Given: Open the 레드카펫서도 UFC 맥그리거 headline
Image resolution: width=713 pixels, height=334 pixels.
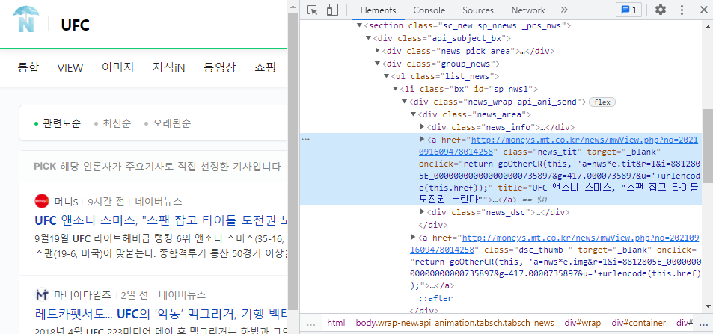Looking at the screenshot, I should pos(161,314).
